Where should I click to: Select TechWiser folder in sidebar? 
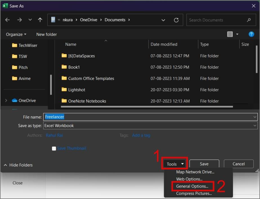[x=24, y=45]
